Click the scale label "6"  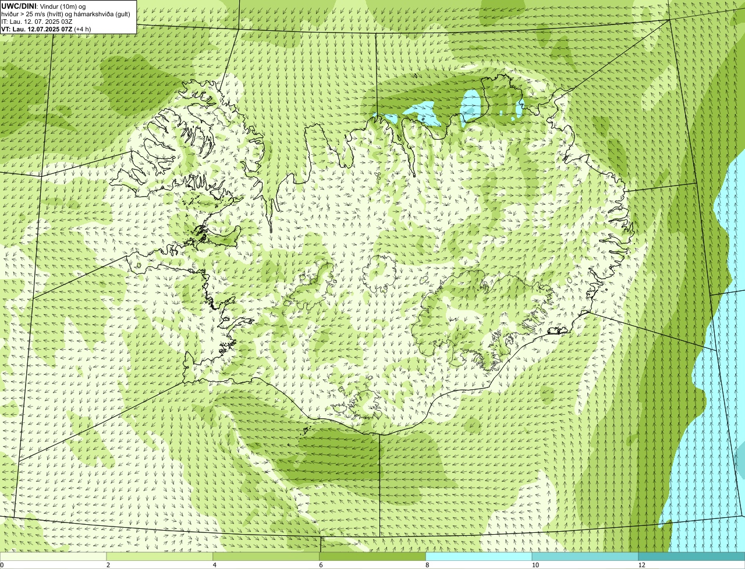[321, 565]
